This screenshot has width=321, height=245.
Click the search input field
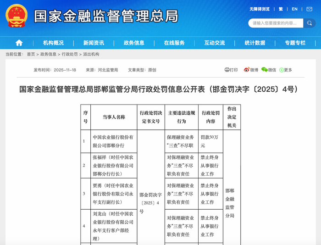point(276,23)
